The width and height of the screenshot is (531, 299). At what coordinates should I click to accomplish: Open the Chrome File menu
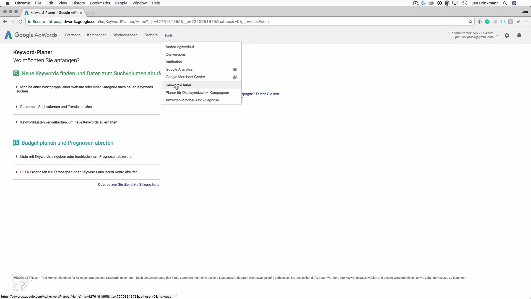point(38,3)
